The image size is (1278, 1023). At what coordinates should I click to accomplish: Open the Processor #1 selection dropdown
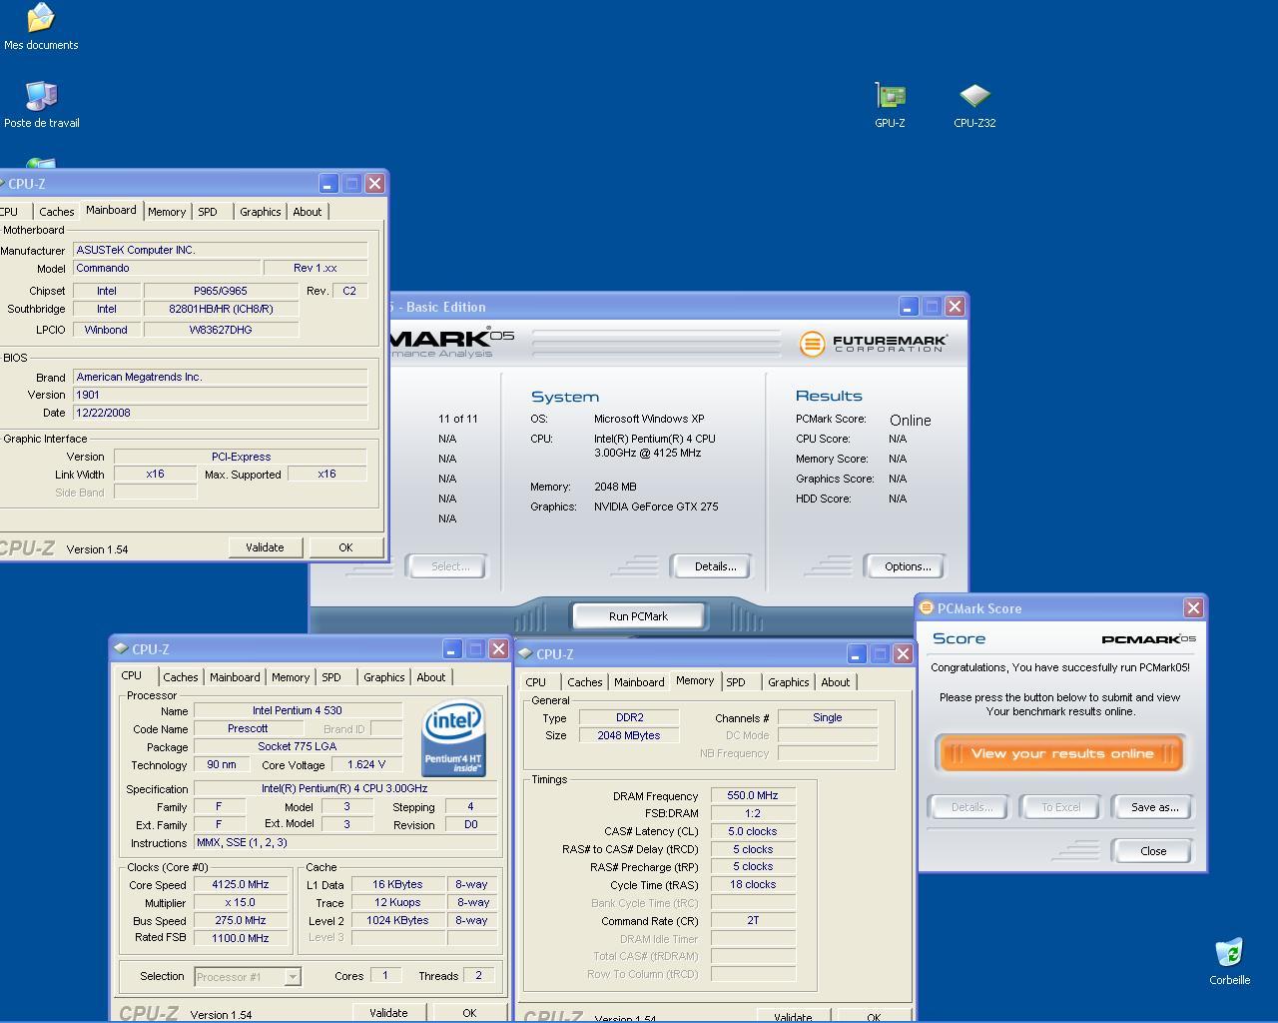tap(293, 977)
